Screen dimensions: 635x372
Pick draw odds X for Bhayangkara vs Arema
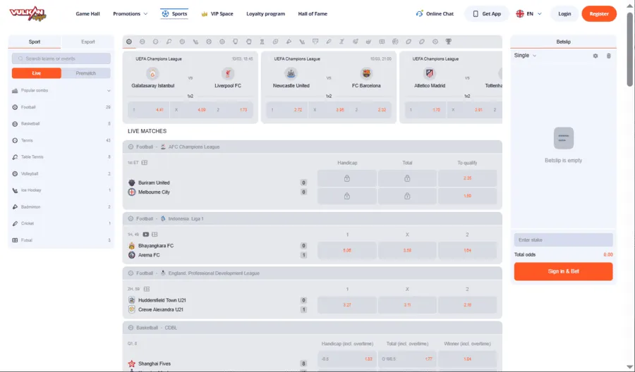[x=407, y=250]
